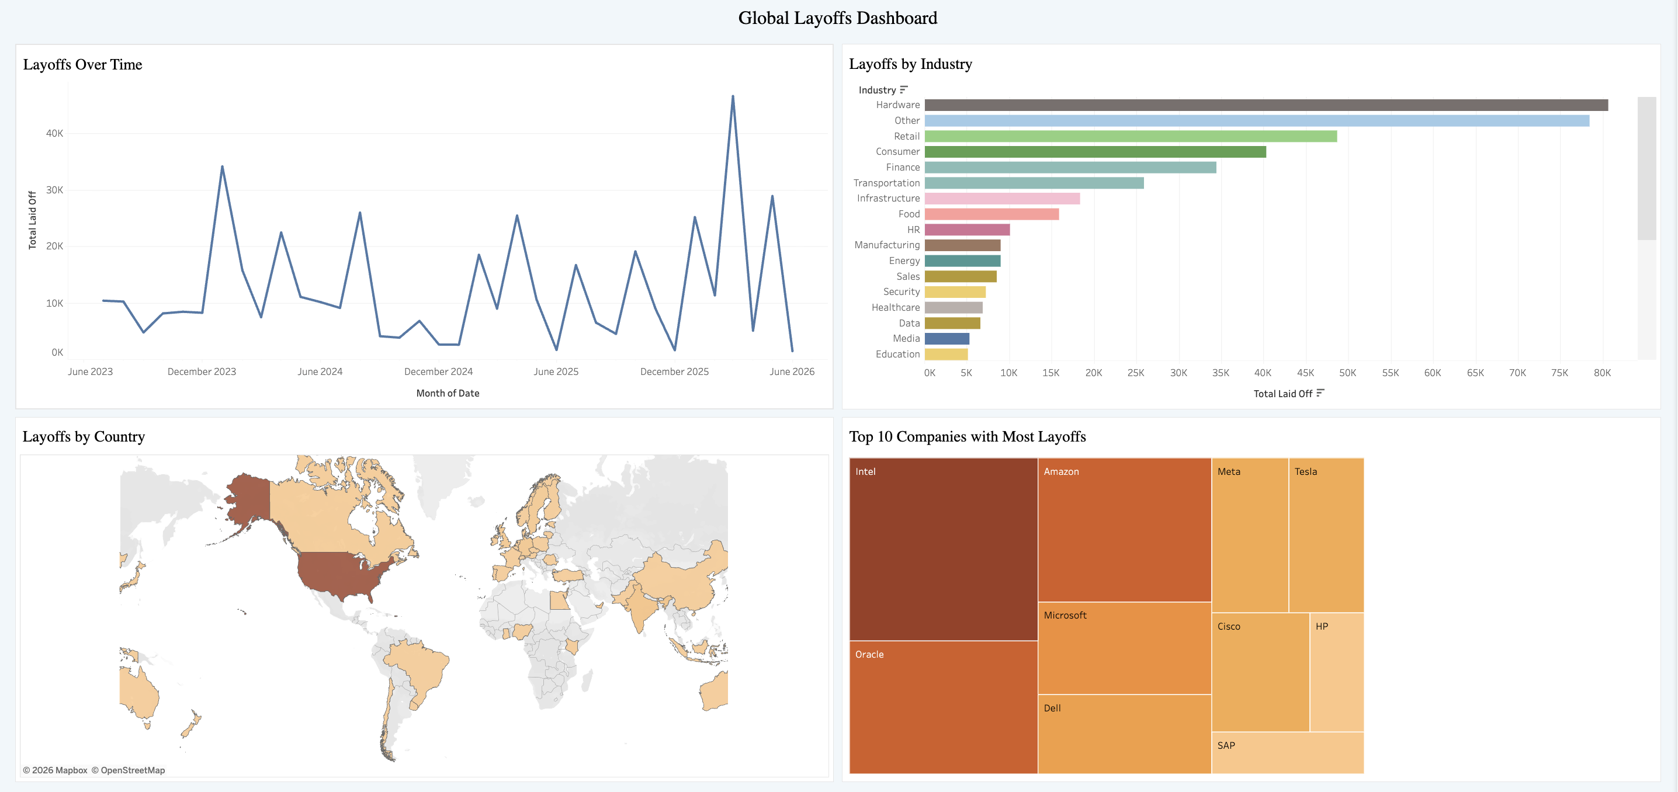Open the OpenStreetMap attribution link
This screenshot has width=1678, height=792.
pyautogui.click(x=129, y=770)
